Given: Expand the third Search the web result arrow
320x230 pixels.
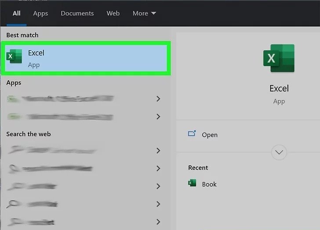Looking at the screenshot, I should click(x=158, y=186).
